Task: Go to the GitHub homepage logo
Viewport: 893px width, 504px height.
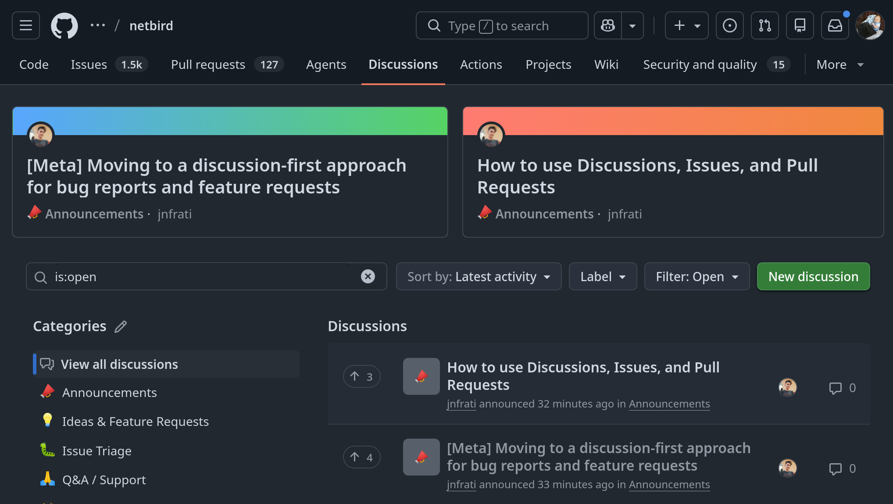Action: 64,25
